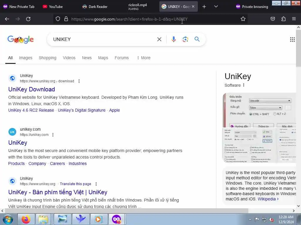The height and width of the screenshot is (225, 301).
Task: Open UniKey - Bàn phím tiếng Việt result
Action: coord(58,192)
